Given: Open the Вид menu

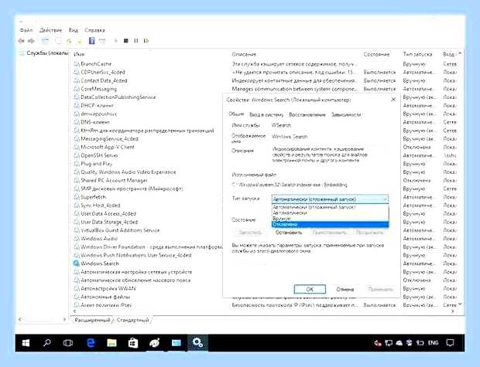Looking at the screenshot, I should [74, 30].
